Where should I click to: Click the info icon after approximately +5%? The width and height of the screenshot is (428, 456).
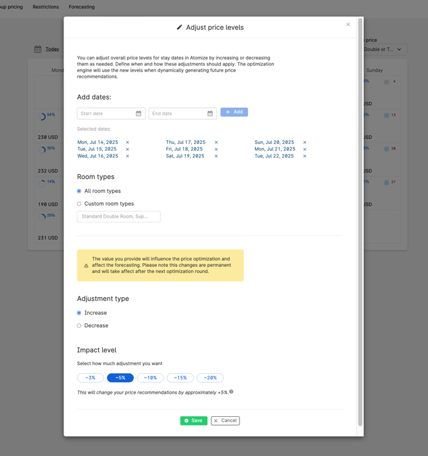click(231, 392)
